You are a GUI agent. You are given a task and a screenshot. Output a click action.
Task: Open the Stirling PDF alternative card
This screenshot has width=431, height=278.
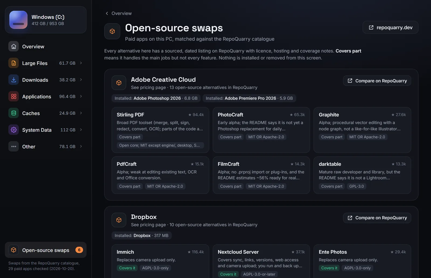160,130
